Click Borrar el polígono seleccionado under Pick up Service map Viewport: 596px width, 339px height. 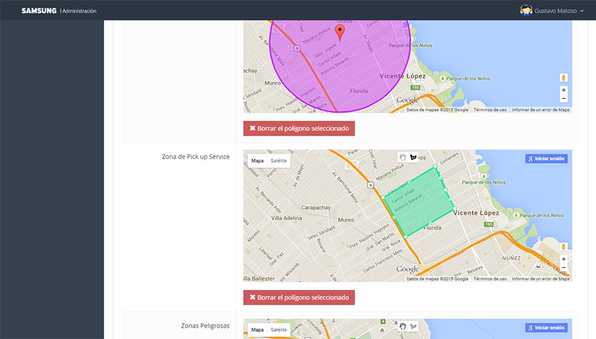coord(299,298)
